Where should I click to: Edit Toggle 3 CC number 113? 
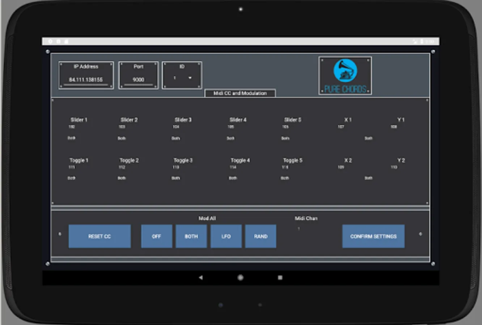[176, 167]
